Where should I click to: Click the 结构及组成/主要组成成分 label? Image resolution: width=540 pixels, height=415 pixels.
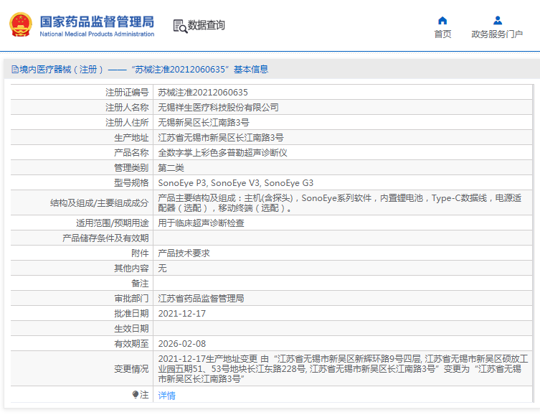99,203
